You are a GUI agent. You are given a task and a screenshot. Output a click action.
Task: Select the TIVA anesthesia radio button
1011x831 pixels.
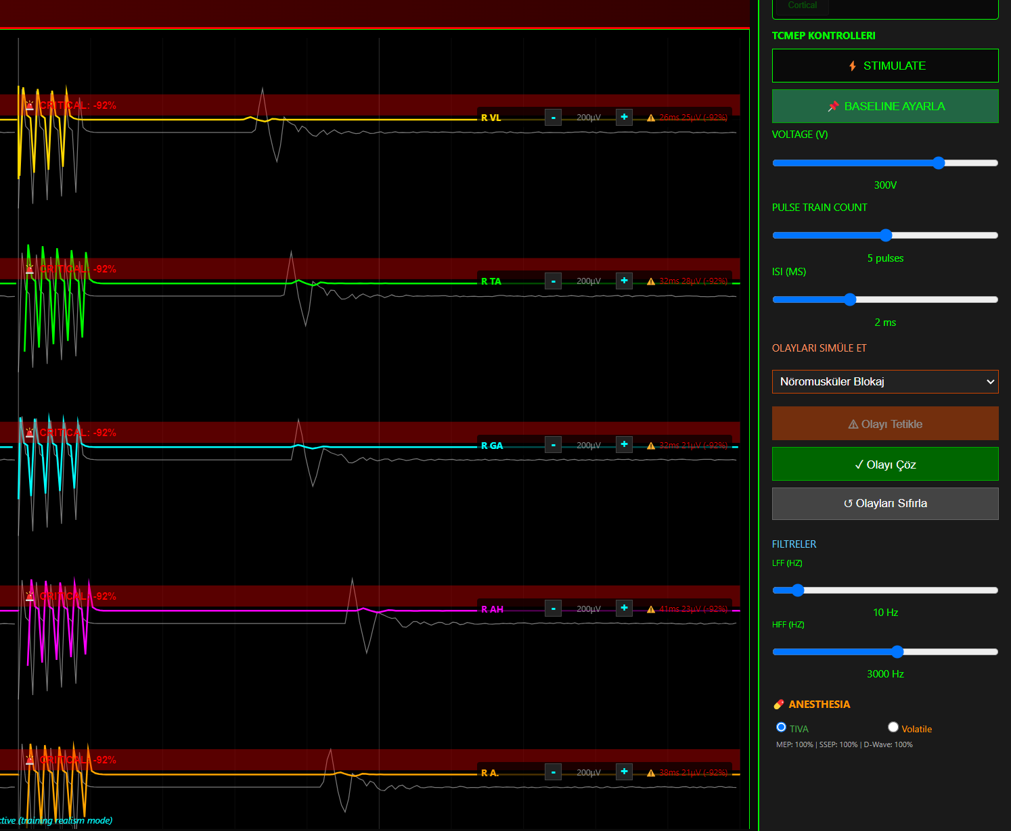[781, 728]
